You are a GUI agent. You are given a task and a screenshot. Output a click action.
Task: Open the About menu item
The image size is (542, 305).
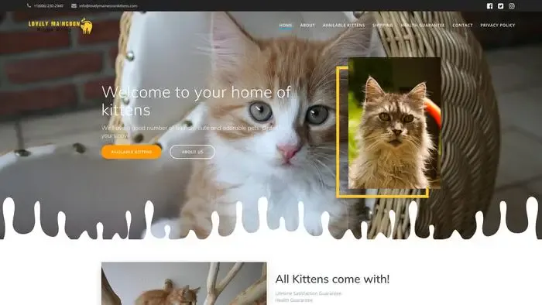tap(307, 26)
